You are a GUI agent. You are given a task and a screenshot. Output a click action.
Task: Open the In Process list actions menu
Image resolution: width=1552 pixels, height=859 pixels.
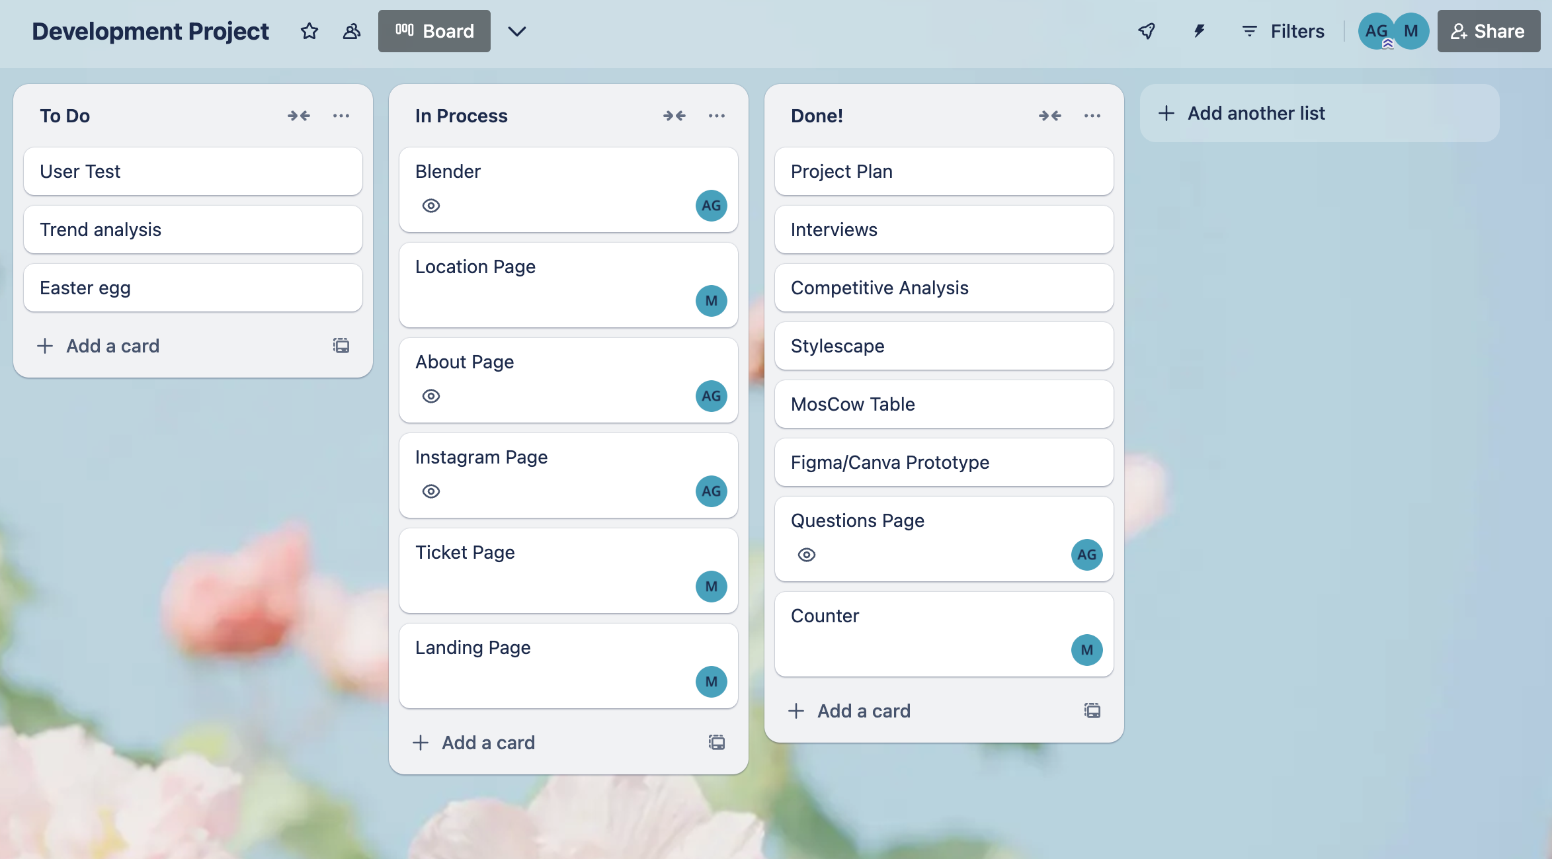(x=717, y=116)
